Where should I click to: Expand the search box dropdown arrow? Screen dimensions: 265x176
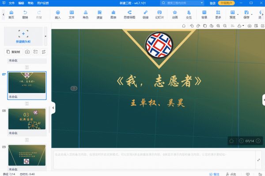(202, 3)
